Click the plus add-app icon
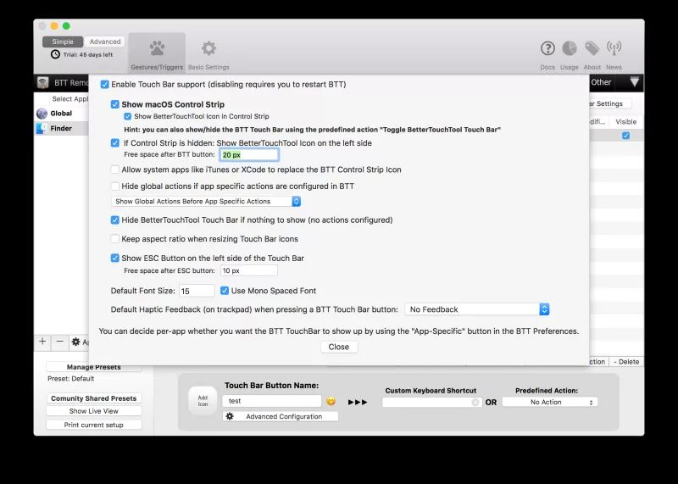Image resolution: width=678 pixels, height=484 pixels. [x=42, y=342]
